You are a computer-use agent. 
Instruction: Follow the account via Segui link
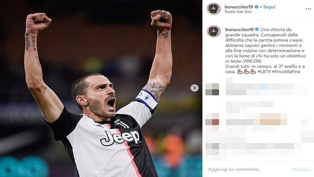pyautogui.click(x=269, y=7)
